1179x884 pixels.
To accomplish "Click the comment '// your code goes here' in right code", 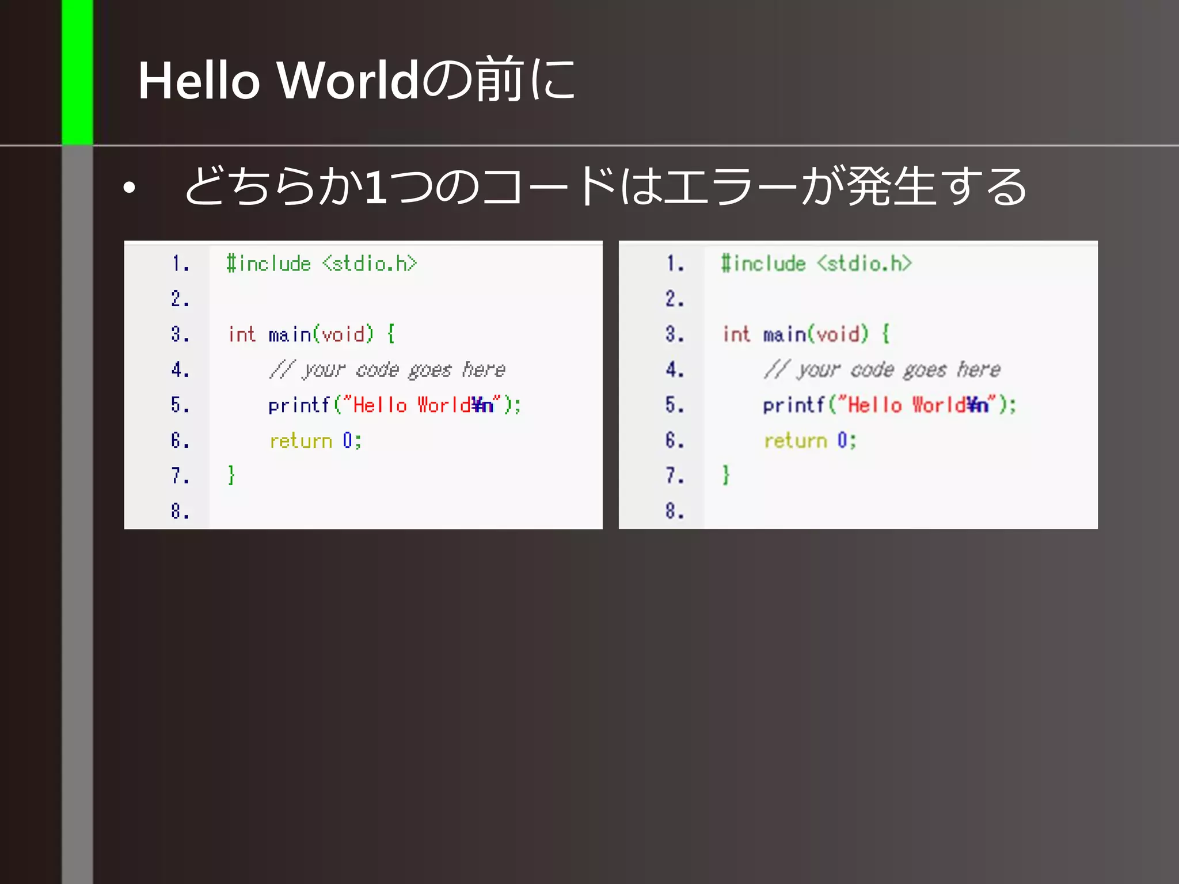I will pos(882,369).
